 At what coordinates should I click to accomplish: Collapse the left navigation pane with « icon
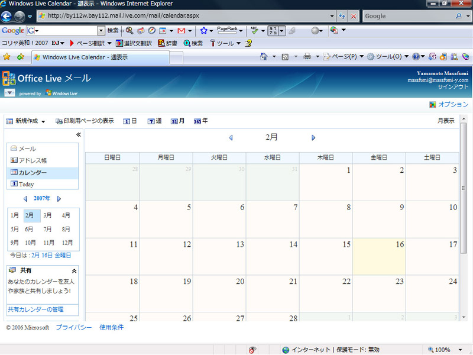click(79, 135)
